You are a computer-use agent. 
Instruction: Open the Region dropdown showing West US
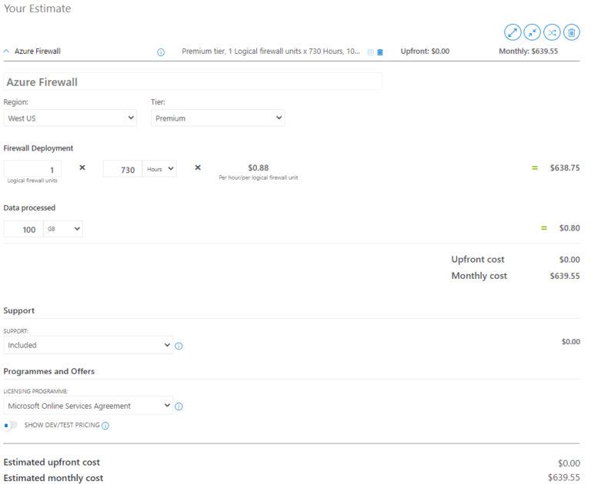70,118
